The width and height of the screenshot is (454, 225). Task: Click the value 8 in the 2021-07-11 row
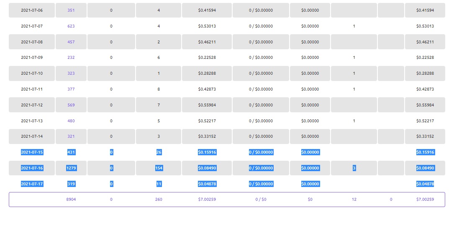point(159,89)
